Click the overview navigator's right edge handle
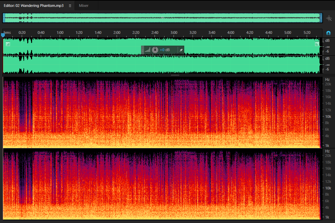Image resolution: width=335 pixels, height=223 pixels. [321, 18]
